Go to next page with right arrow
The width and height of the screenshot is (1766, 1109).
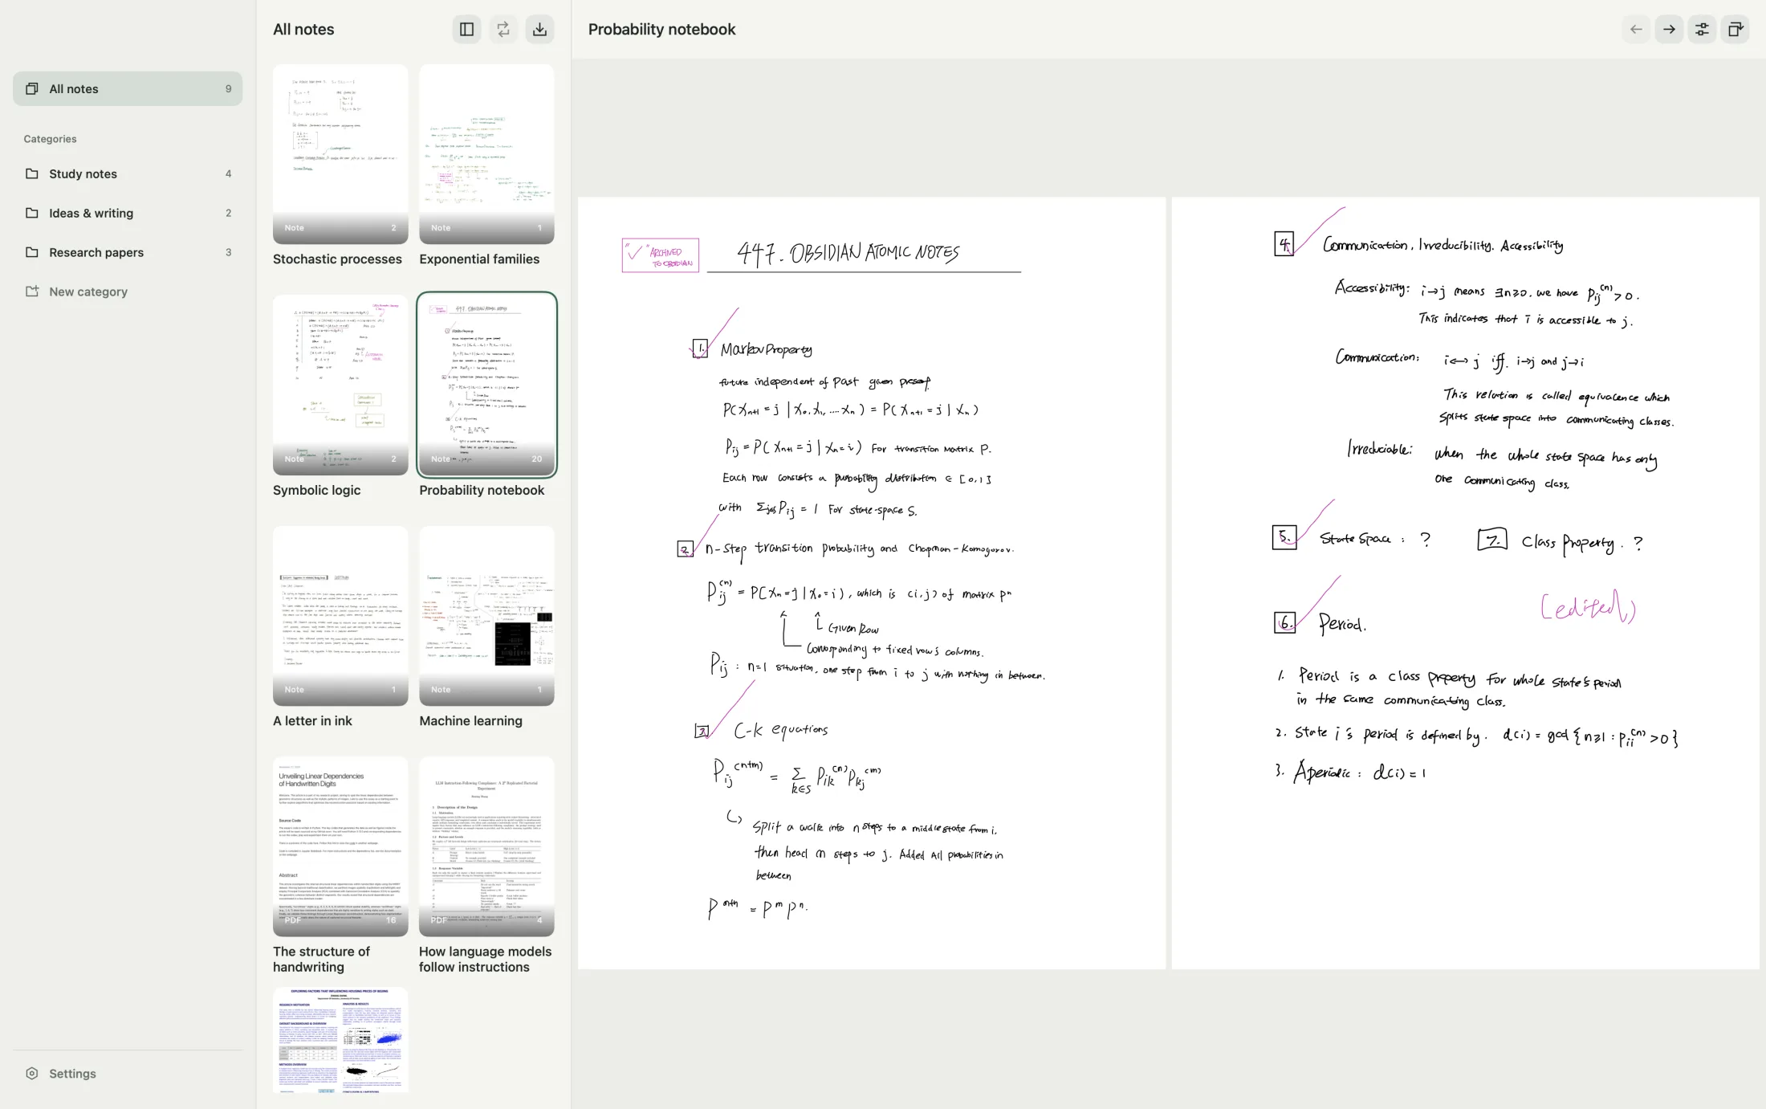(1669, 30)
